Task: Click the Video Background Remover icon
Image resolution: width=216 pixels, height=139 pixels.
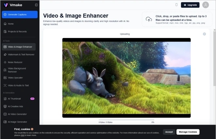Action: [x=5, y=70]
